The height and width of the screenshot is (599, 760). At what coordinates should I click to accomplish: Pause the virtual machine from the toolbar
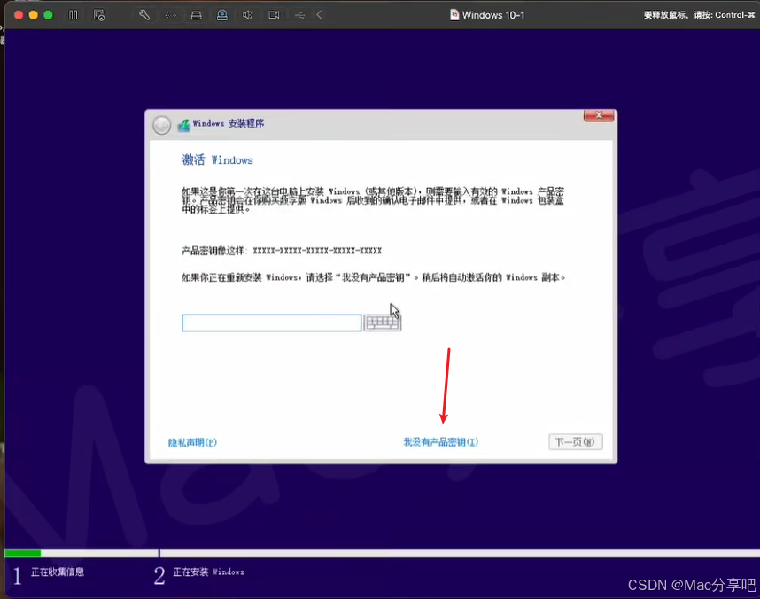[74, 15]
